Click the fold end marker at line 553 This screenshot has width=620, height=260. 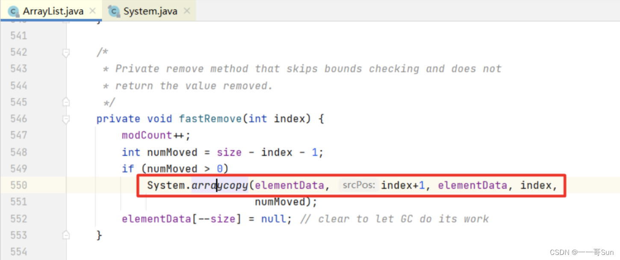pos(66,235)
